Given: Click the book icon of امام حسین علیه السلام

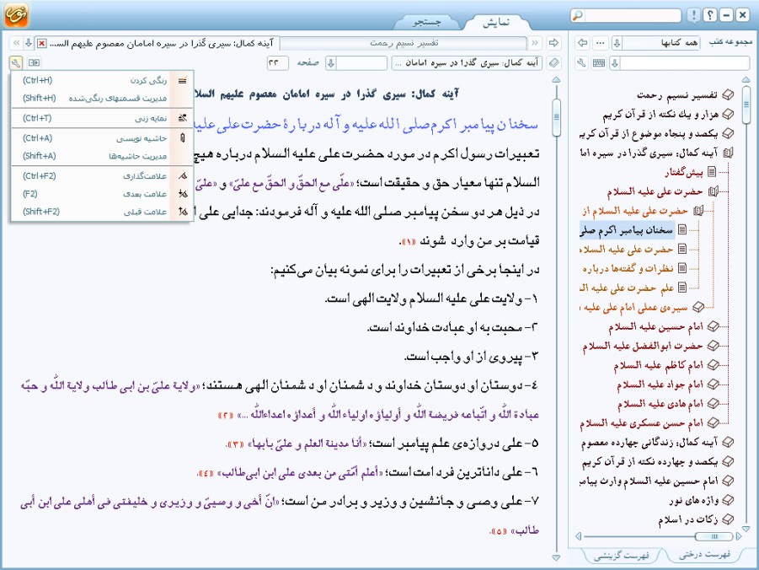Looking at the screenshot, I should [x=713, y=326].
